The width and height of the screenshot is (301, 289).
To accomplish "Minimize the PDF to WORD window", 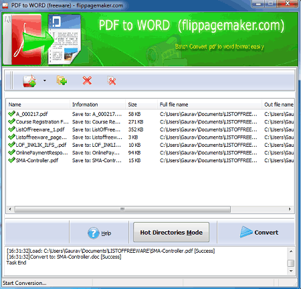I will 258,3.
